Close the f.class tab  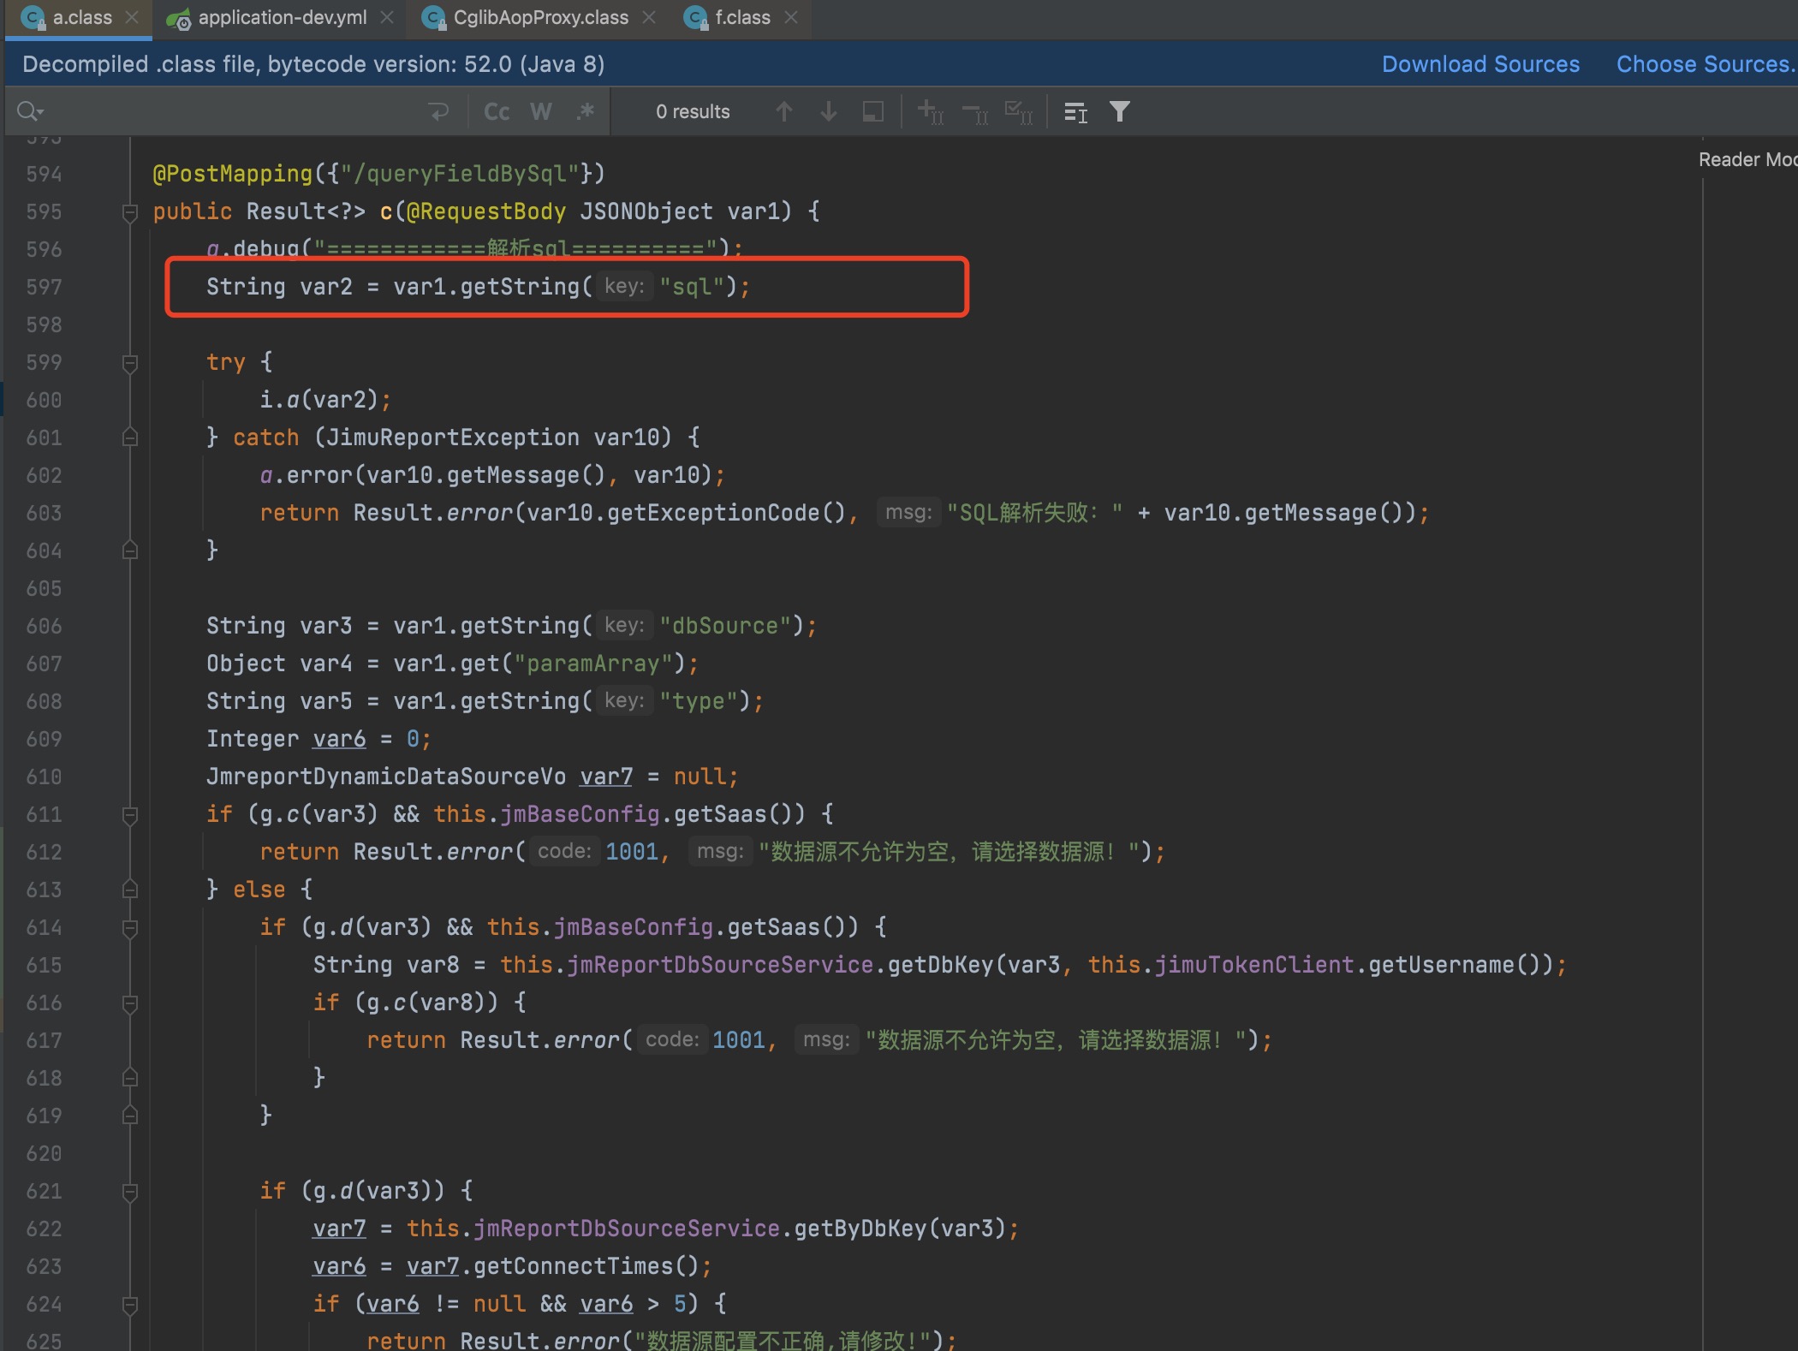click(791, 18)
